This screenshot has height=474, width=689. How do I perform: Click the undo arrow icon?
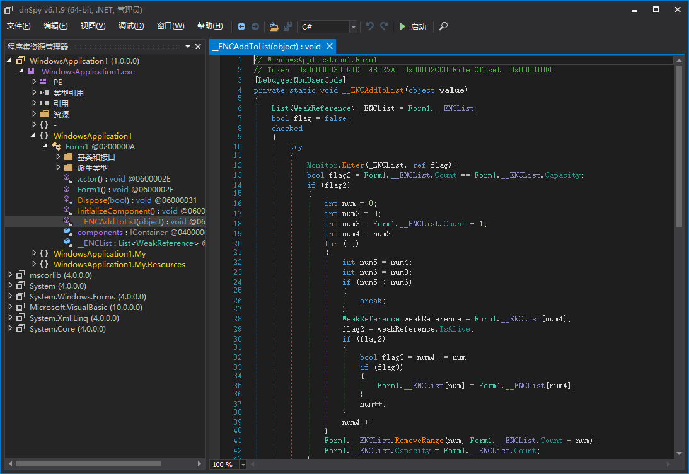(x=370, y=26)
